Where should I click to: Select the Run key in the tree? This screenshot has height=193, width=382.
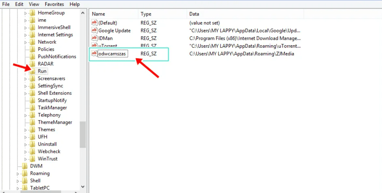pos(42,71)
